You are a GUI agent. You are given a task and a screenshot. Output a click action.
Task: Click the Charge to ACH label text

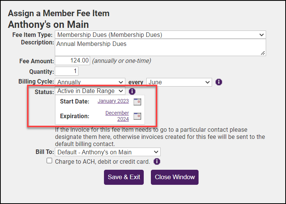click(x=102, y=162)
